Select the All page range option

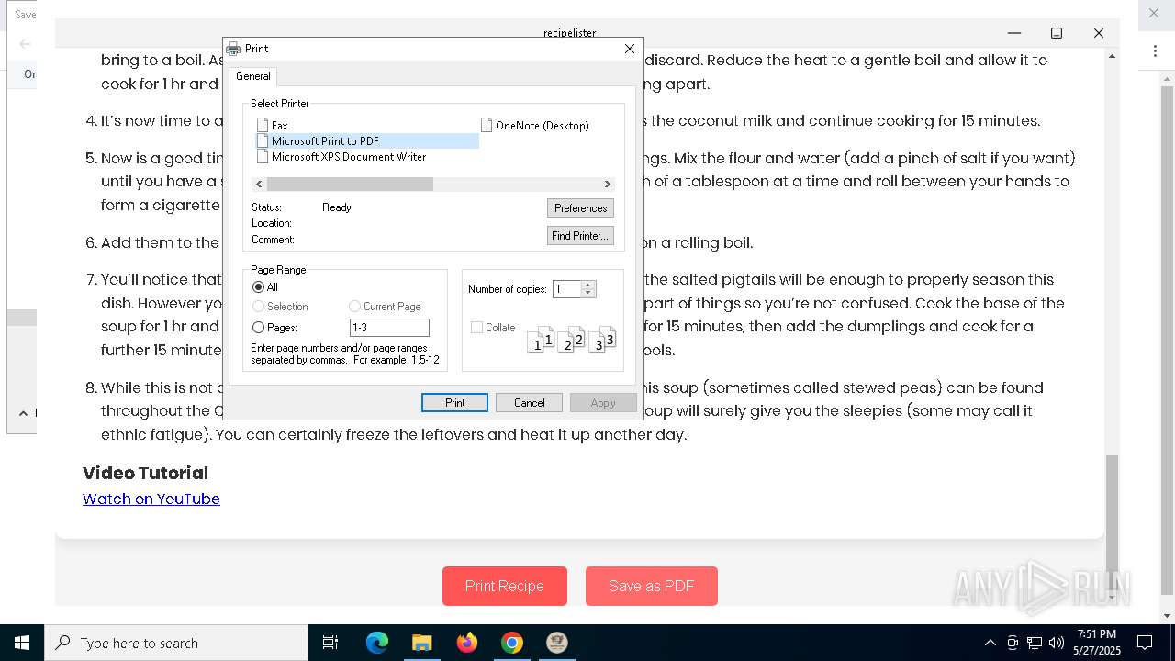tap(265, 287)
